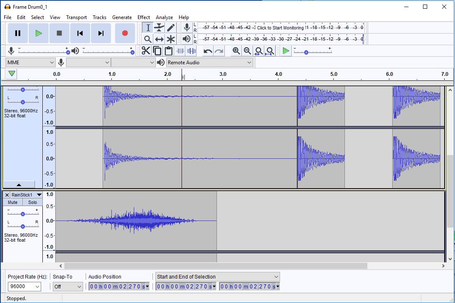Undo the last edit using curved arrow
This screenshot has width=455, height=303.
pos(207,51)
